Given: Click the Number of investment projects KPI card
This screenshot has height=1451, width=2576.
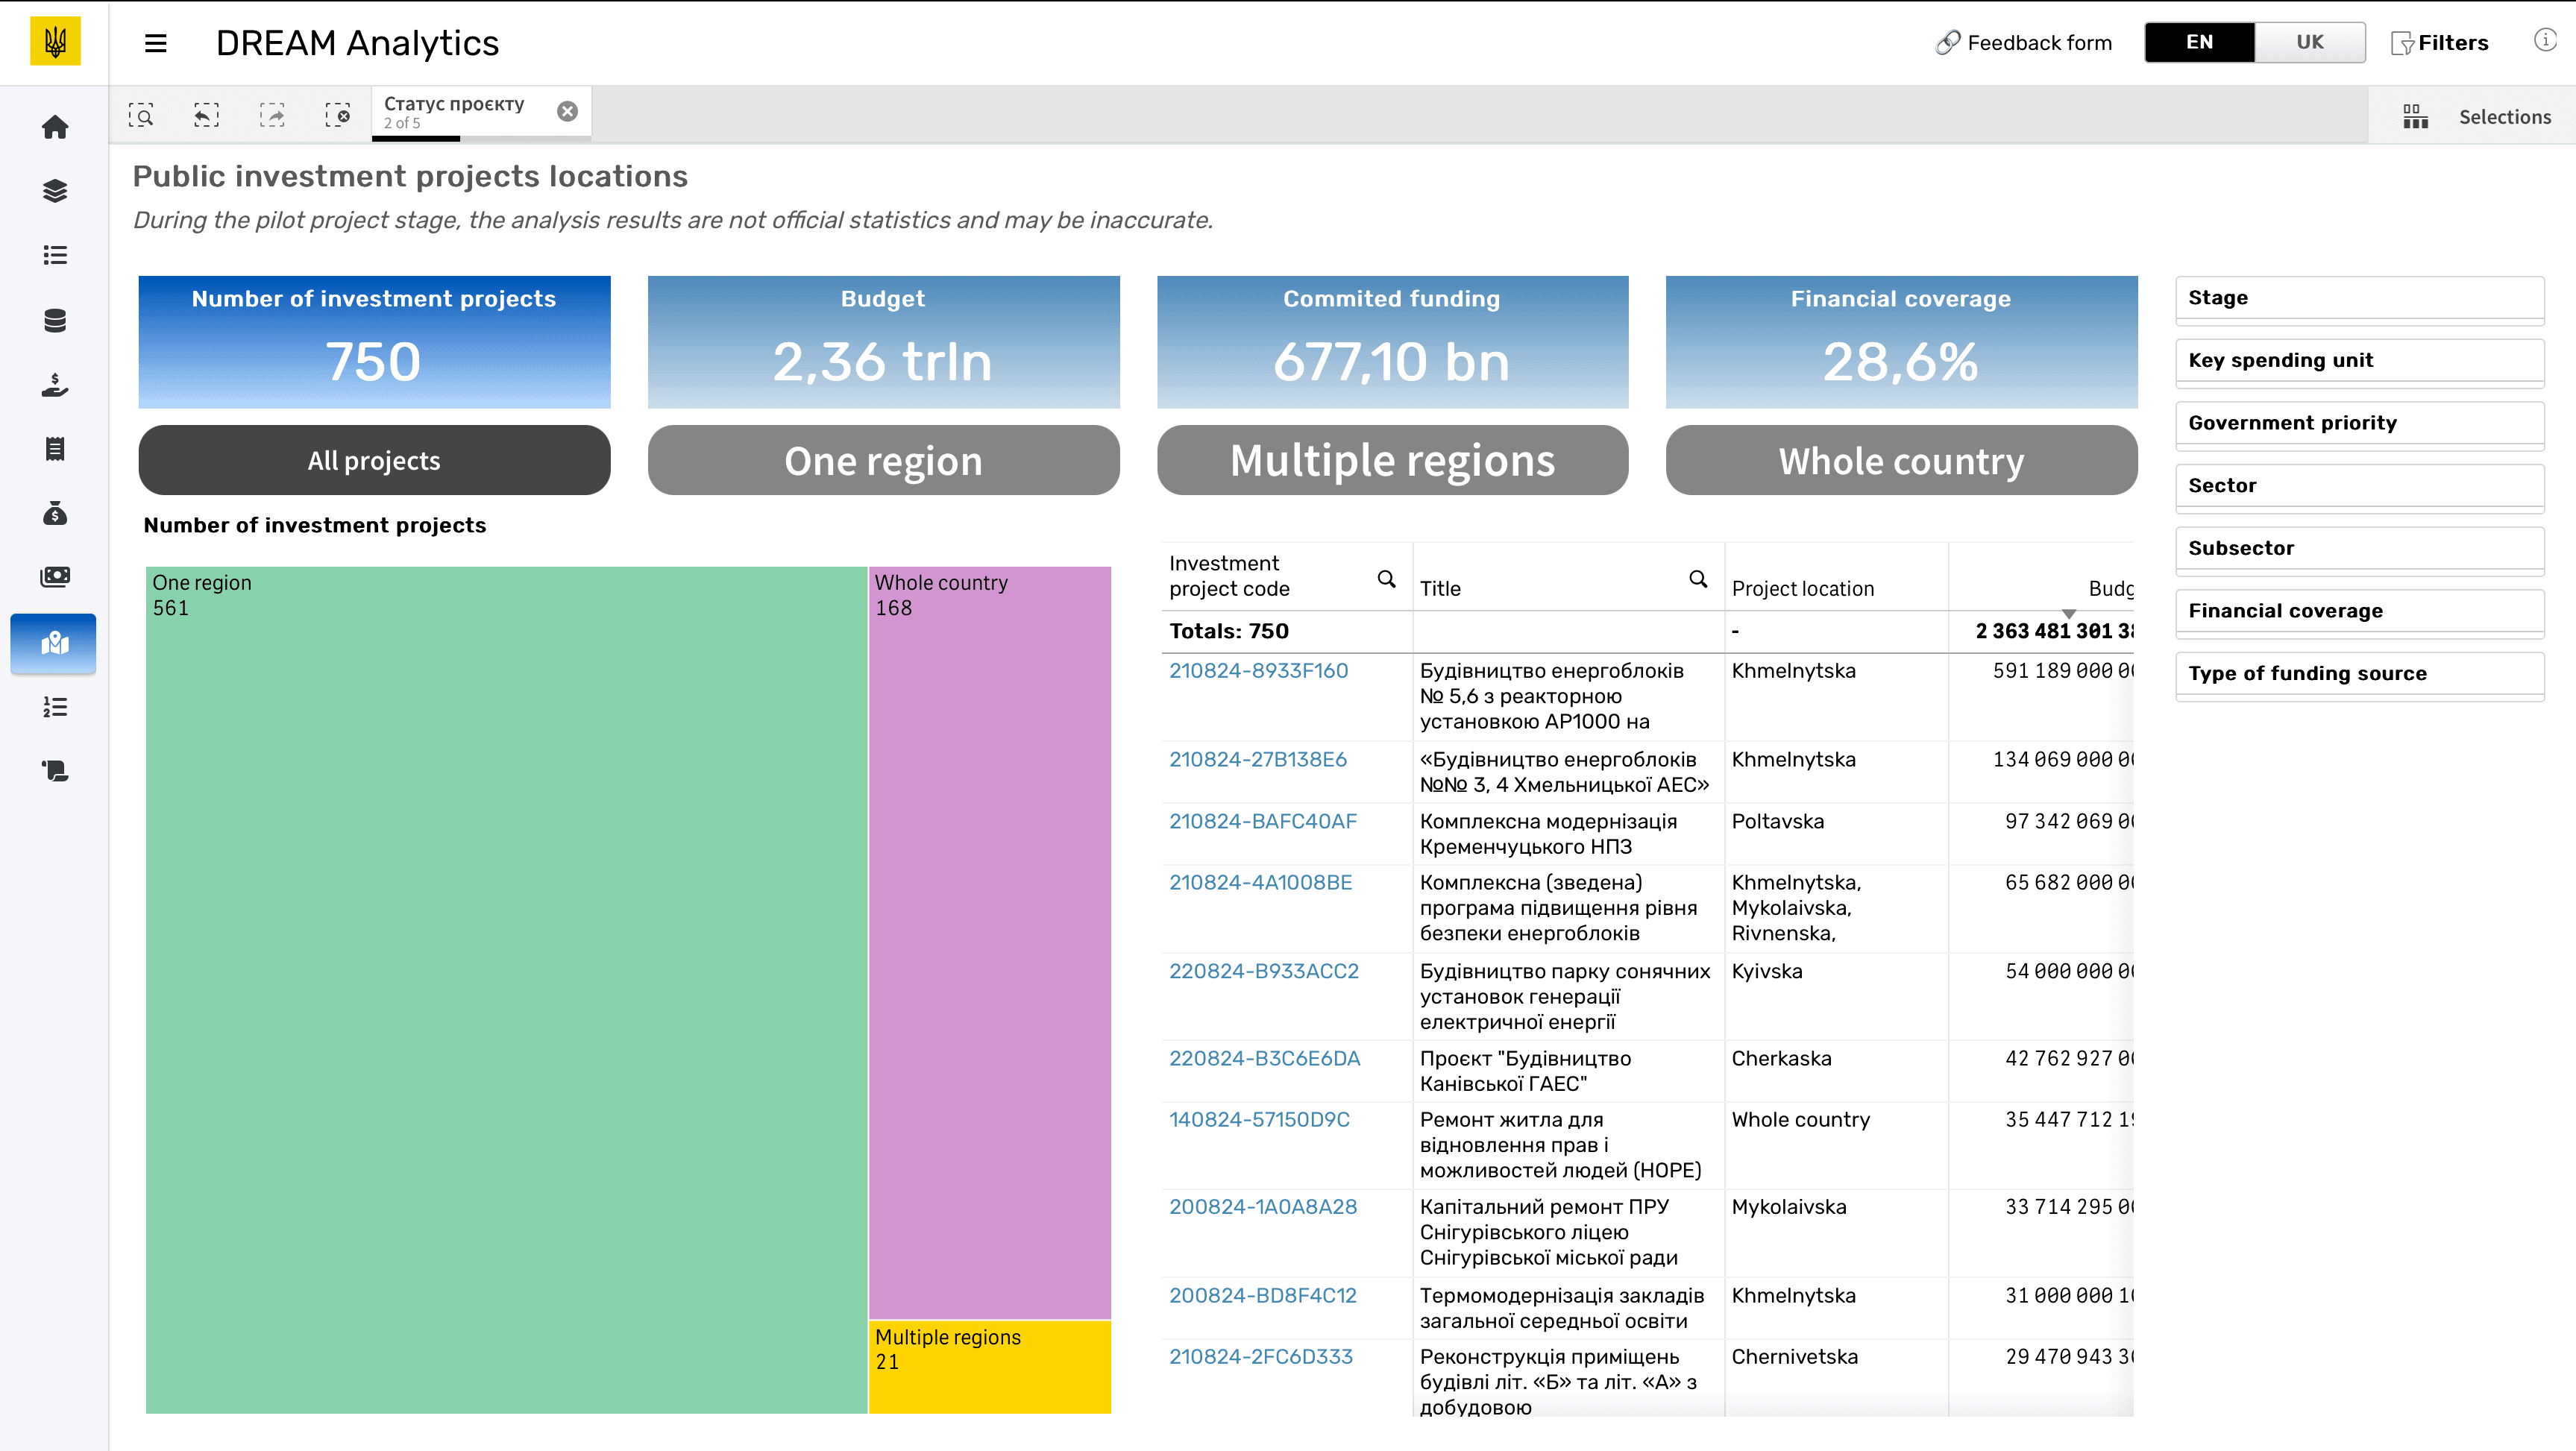Looking at the screenshot, I should (x=374, y=342).
